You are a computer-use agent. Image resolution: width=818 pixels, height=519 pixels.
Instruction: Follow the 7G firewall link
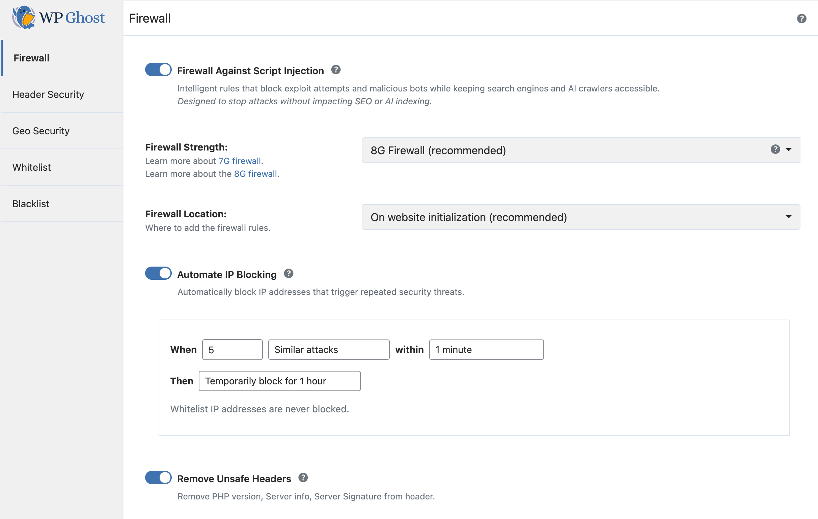240,161
